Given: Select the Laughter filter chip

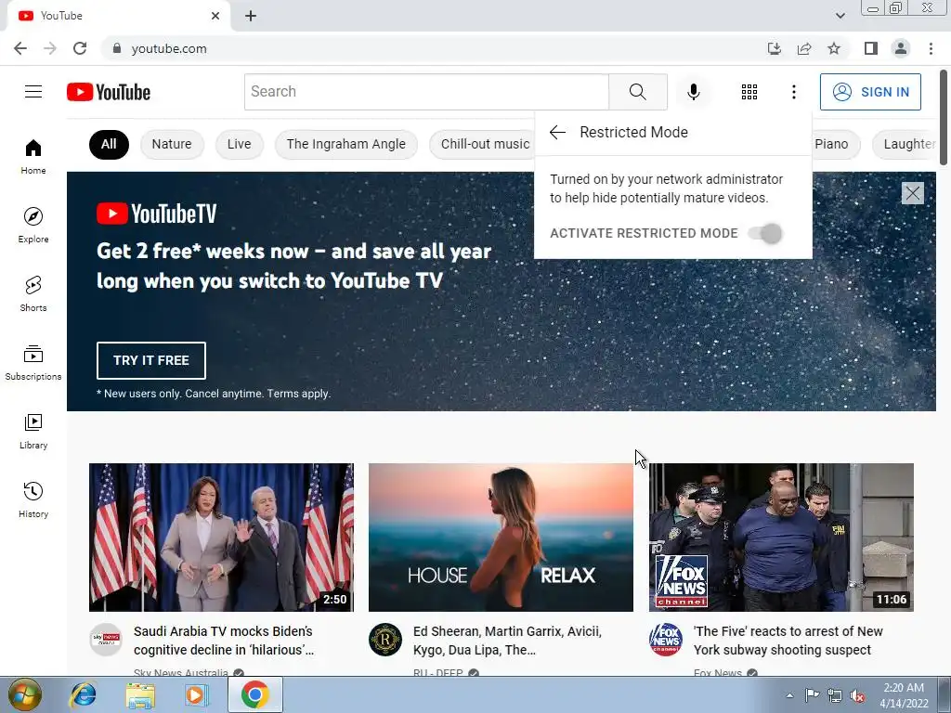Looking at the screenshot, I should point(905,144).
